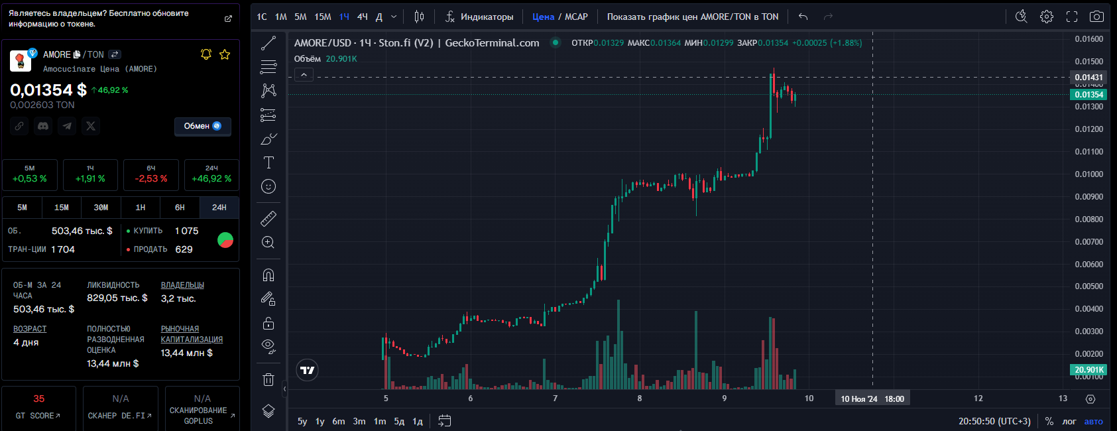Set a price alert bell
1117x431 pixels.
click(x=206, y=54)
